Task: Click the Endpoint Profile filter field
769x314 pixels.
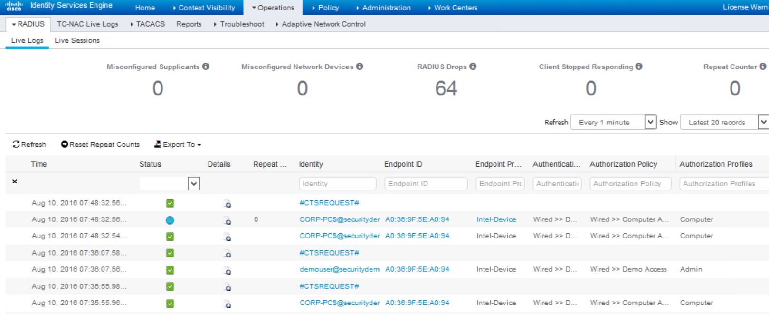Action: 500,184
